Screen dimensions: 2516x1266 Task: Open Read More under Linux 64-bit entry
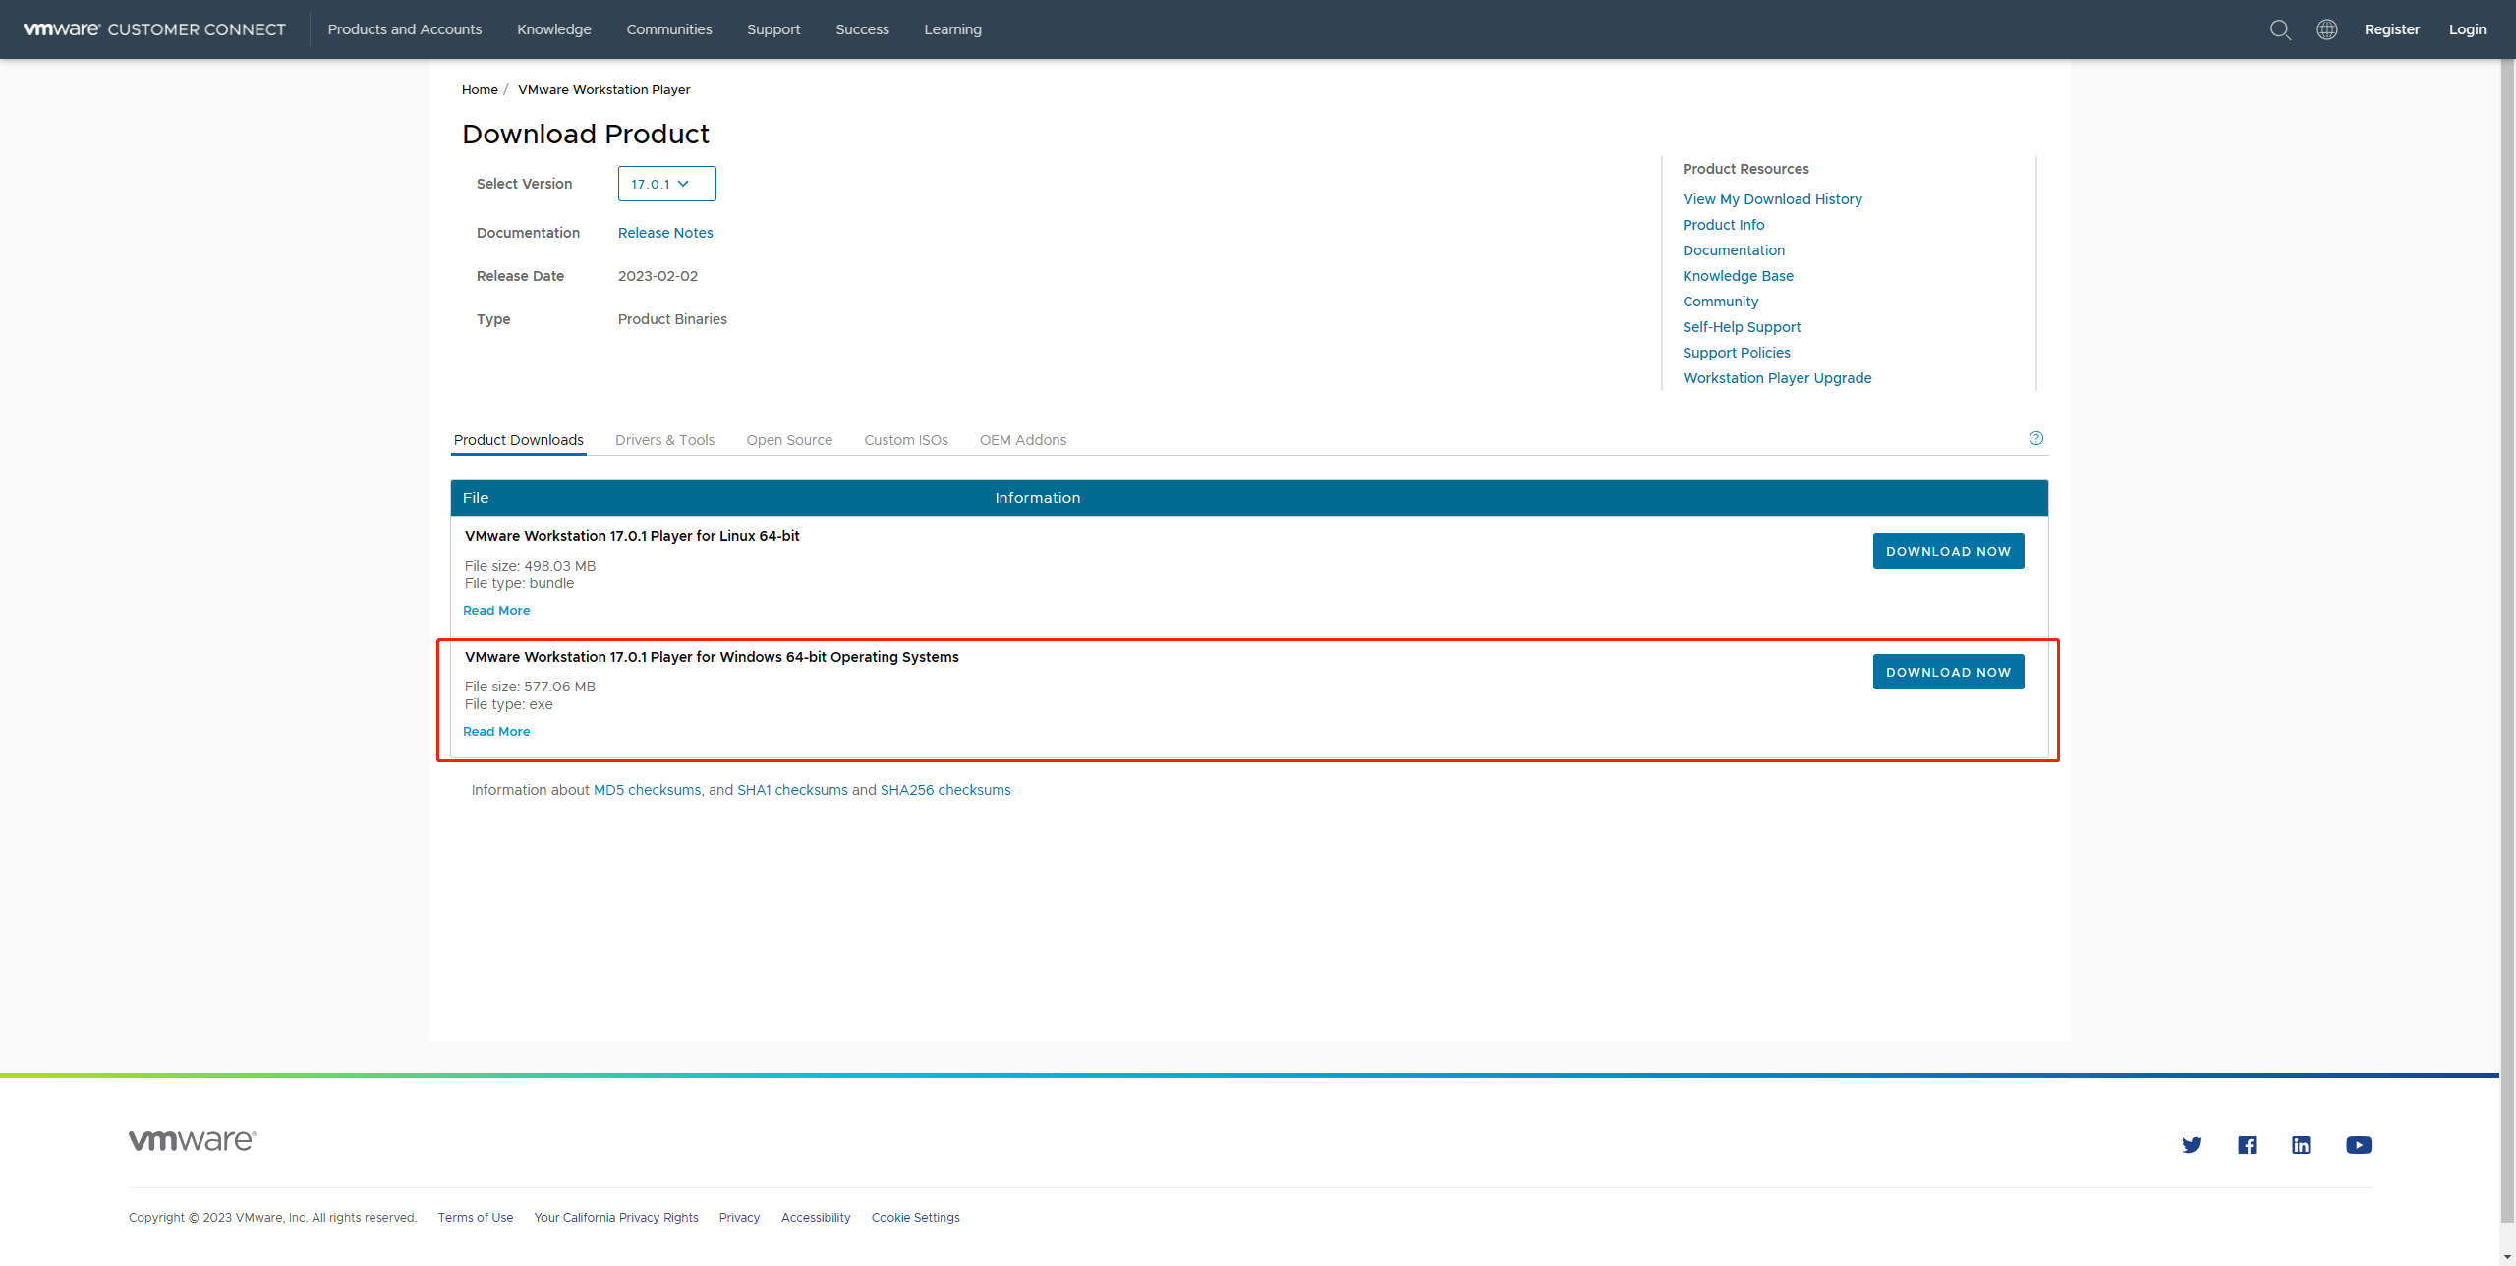point(496,611)
